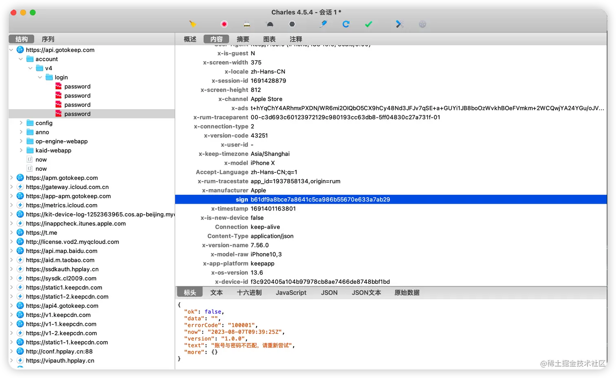616x378 pixels.
Task: Switch to the 序列 sequence view
Action: (x=48, y=39)
